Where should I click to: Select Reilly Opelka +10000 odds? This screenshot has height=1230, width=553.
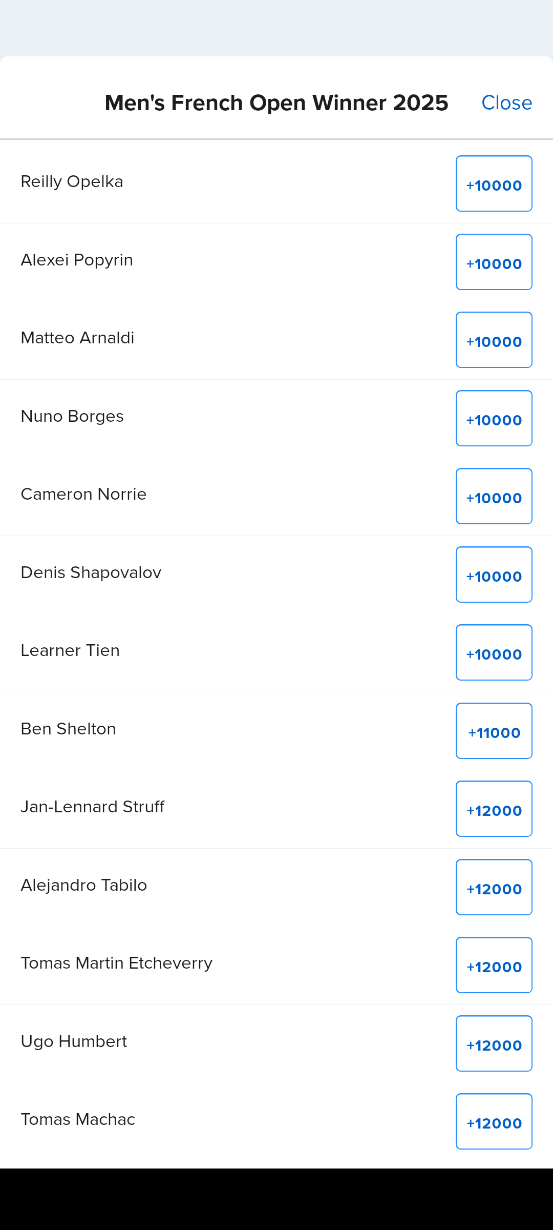point(494,184)
